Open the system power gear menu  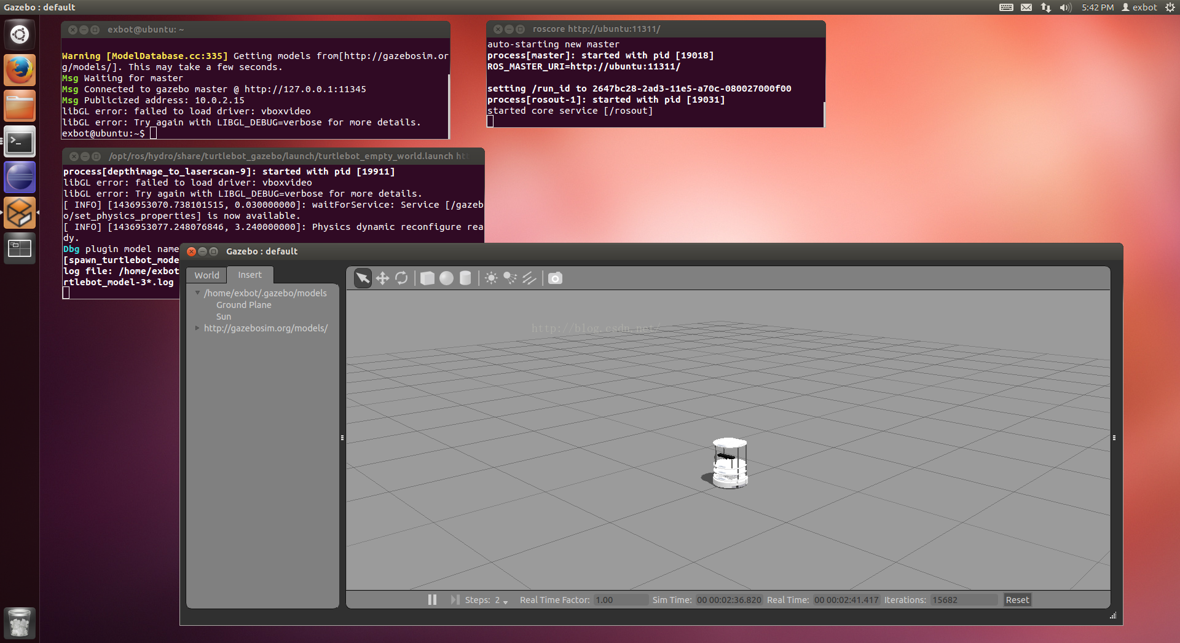(x=1170, y=7)
